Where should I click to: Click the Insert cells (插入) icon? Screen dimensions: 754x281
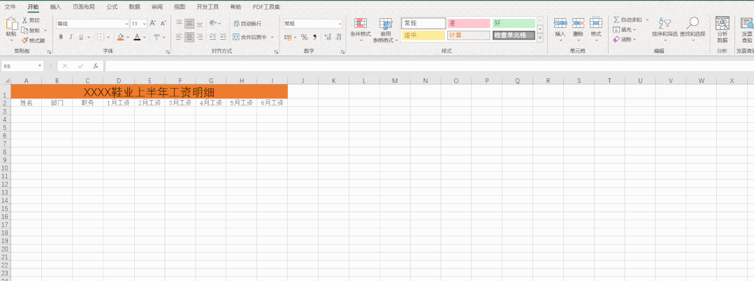(560, 24)
